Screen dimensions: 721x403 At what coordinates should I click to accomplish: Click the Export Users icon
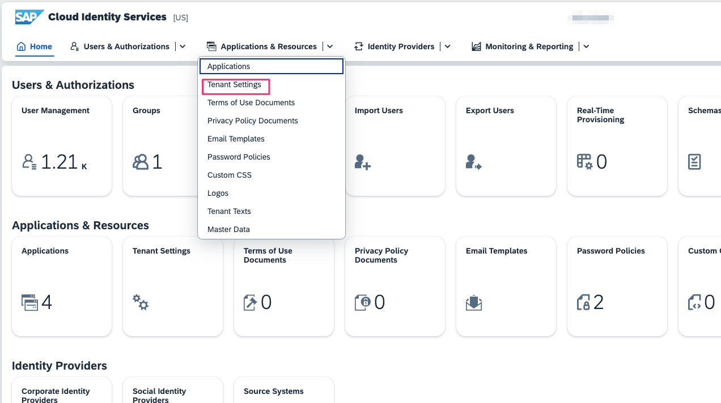click(474, 162)
